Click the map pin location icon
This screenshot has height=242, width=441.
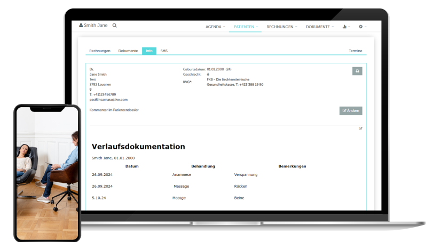tap(91, 90)
